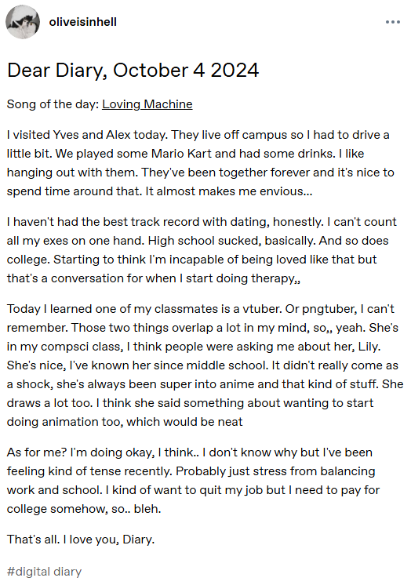411x585 pixels.
Task: Click the paragraph starting 'Today I learned one'
Action: coord(205,365)
